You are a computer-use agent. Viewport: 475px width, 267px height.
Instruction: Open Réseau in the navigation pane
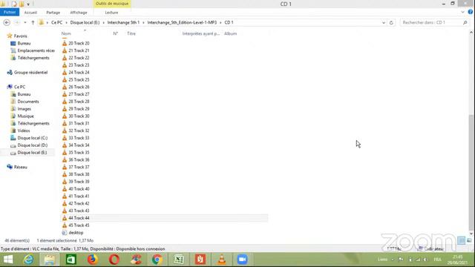click(20, 167)
